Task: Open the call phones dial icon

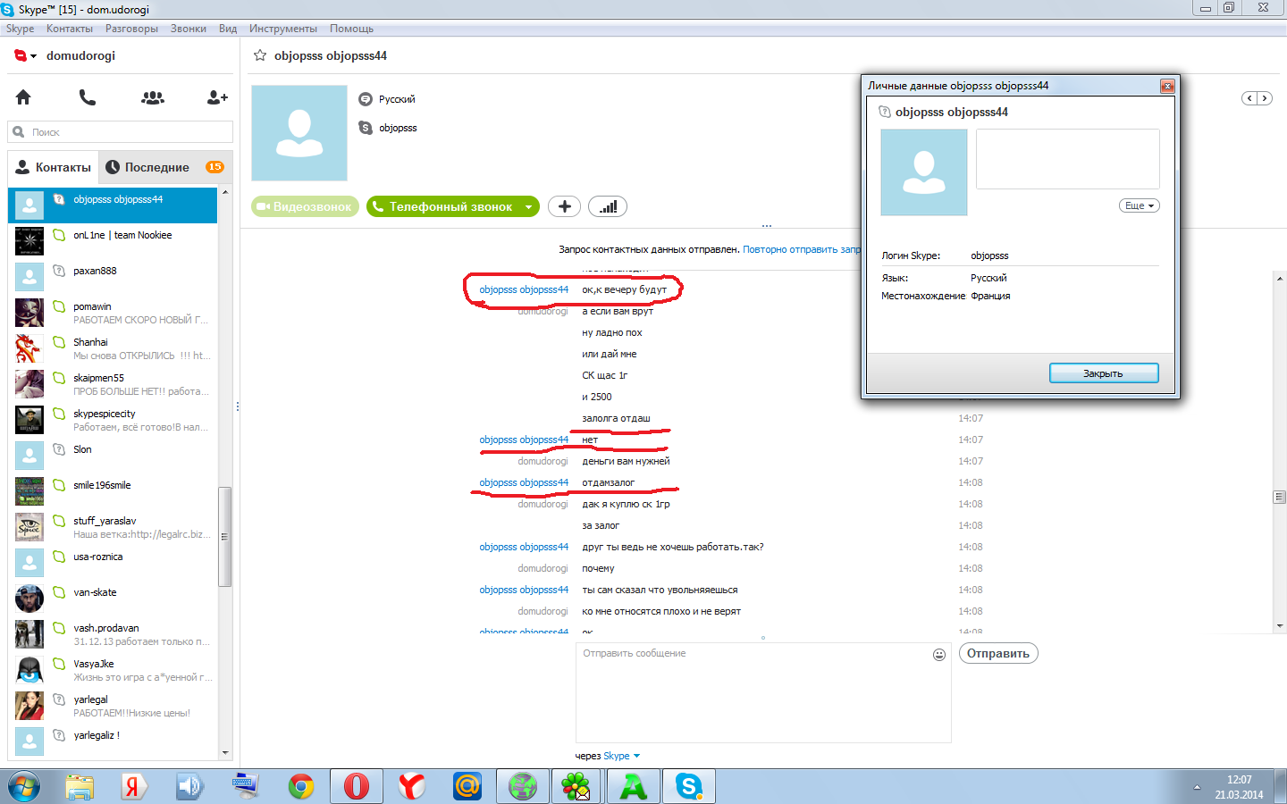Action: click(87, 97)
